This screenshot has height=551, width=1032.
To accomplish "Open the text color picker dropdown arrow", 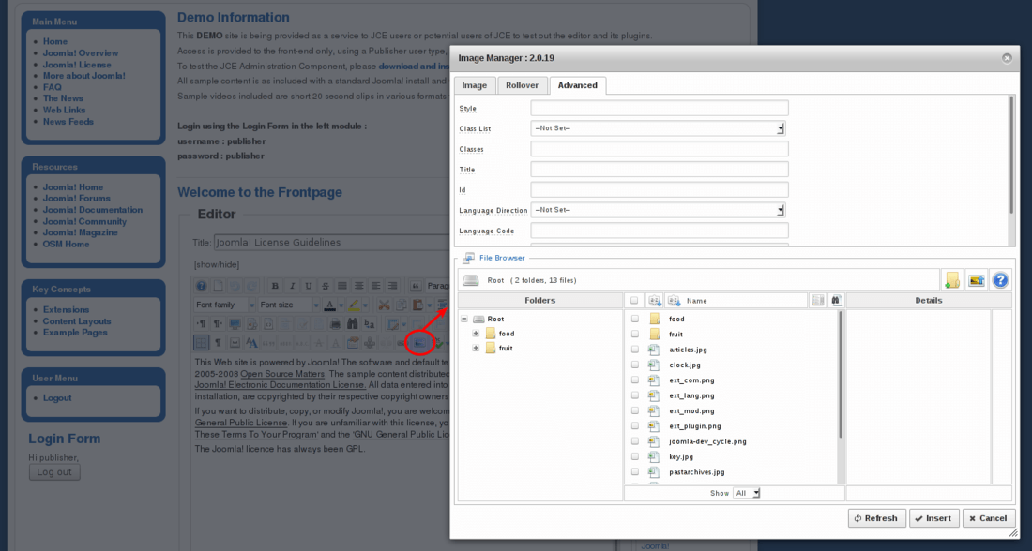I will coord(341,305).
